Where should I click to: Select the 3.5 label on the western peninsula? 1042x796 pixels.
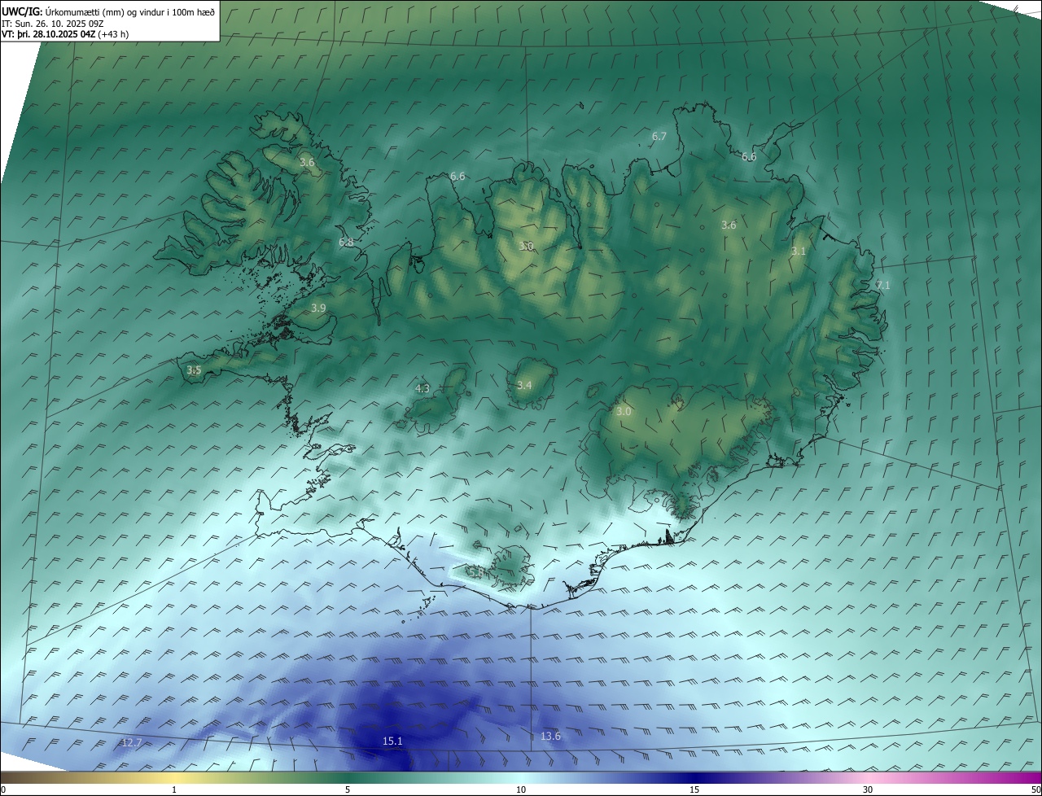(194, 370)
